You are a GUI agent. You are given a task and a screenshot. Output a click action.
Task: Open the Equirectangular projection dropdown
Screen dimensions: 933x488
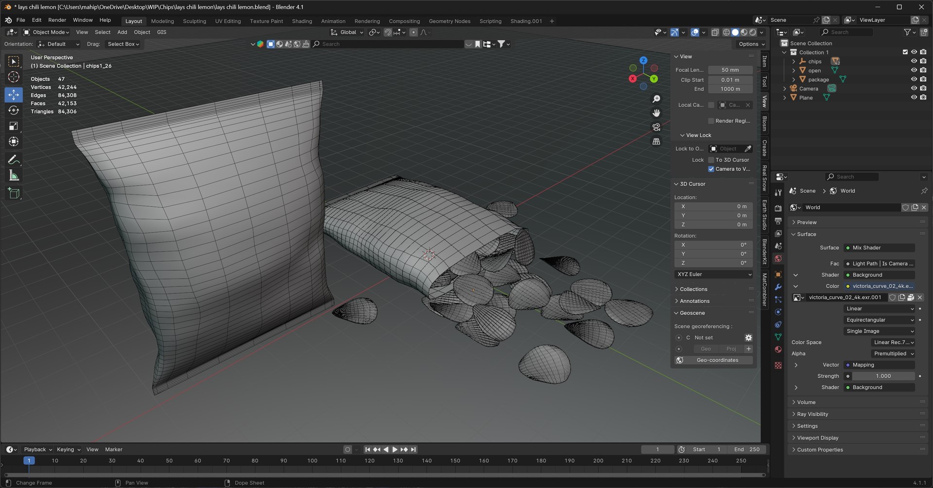coord(879,320)
